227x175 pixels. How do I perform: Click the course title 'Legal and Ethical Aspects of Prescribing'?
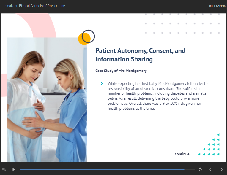tap(34, 6)
